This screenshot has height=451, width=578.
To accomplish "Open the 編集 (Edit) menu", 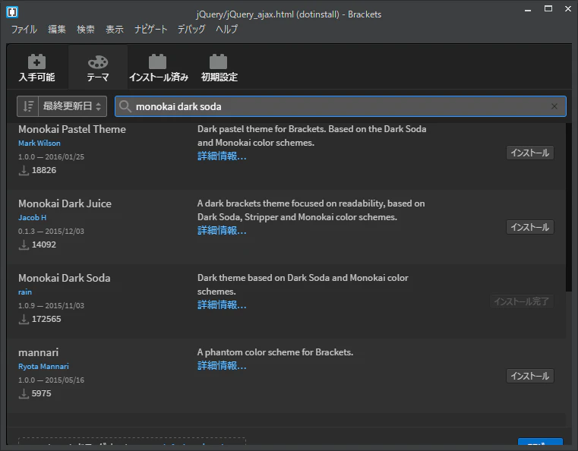I will tap(57, 29).
